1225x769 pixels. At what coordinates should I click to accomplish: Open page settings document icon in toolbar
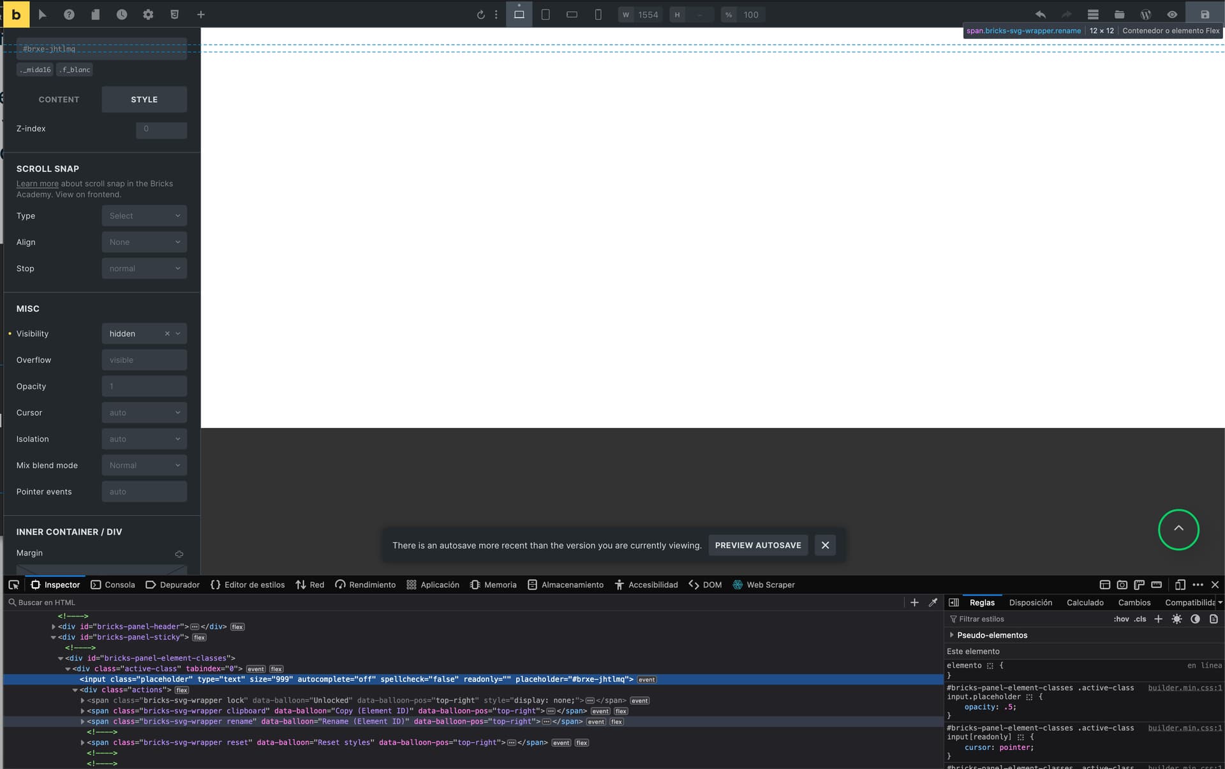point(95,15)
